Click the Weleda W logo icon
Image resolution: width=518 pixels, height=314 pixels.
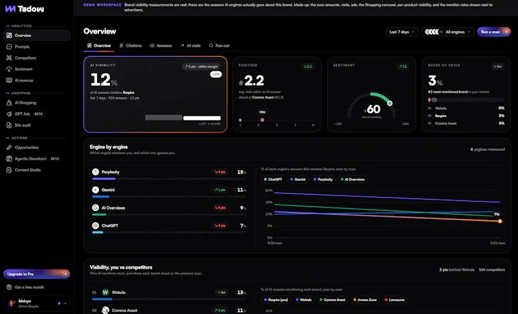click(x=106, y=292)
